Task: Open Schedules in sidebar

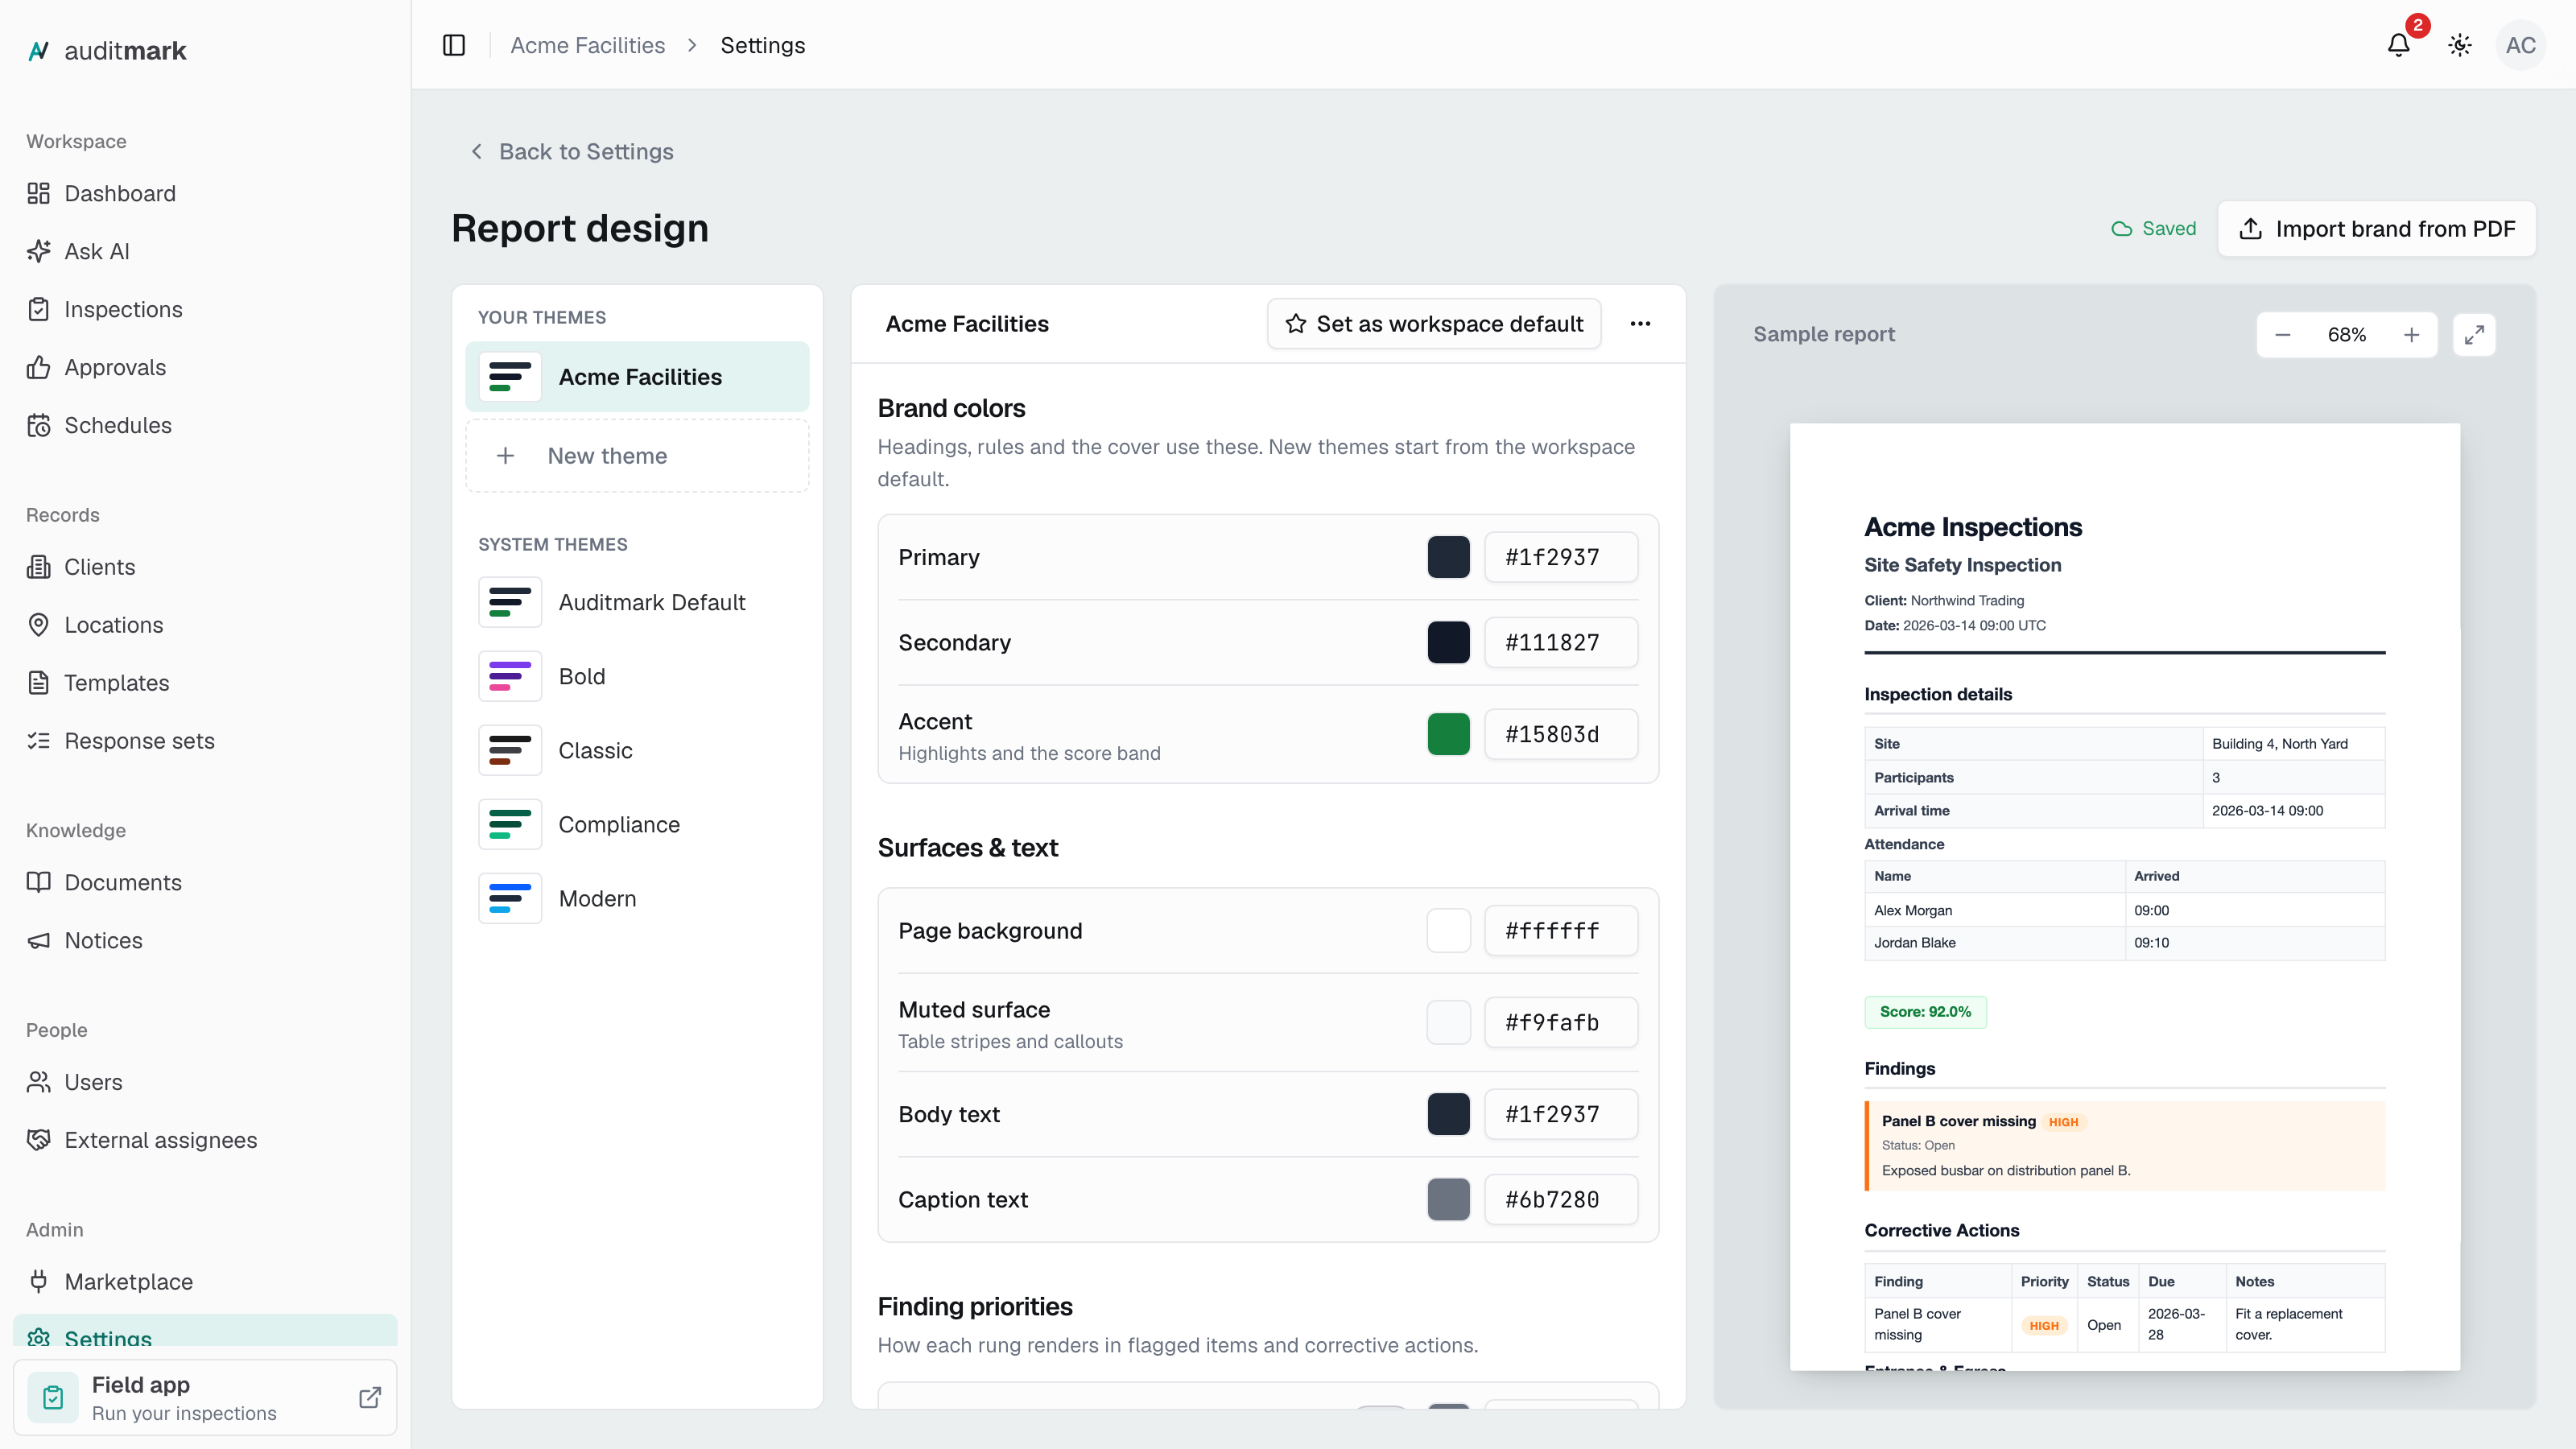Action: [x=205, y=425]
